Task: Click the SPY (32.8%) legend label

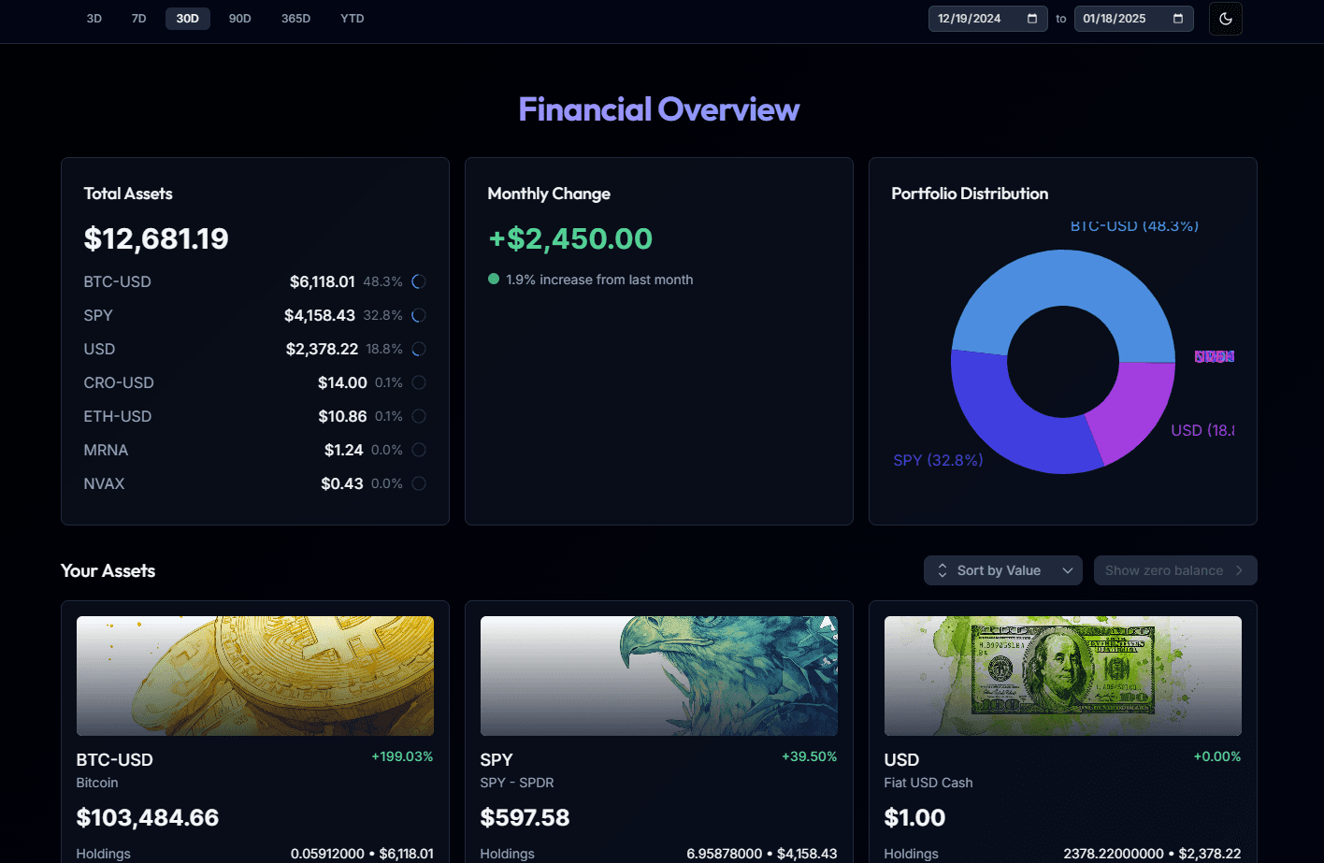Action: [939, 460]
